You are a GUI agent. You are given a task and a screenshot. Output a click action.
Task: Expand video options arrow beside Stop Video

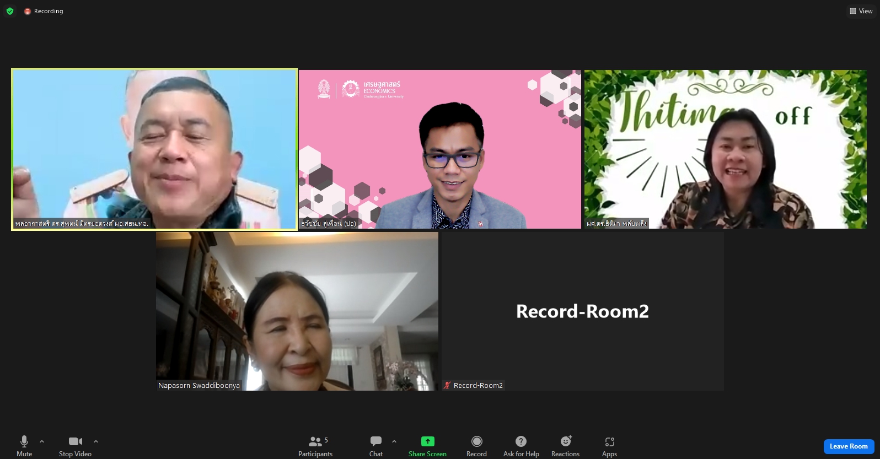[x=96, y=441]
